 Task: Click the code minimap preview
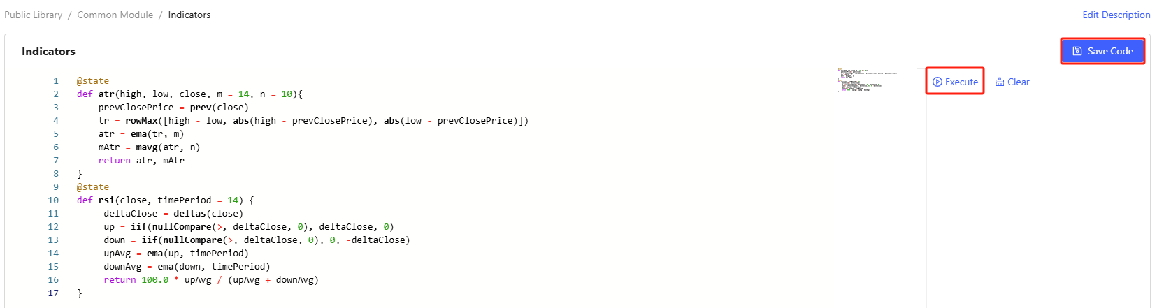867,80
